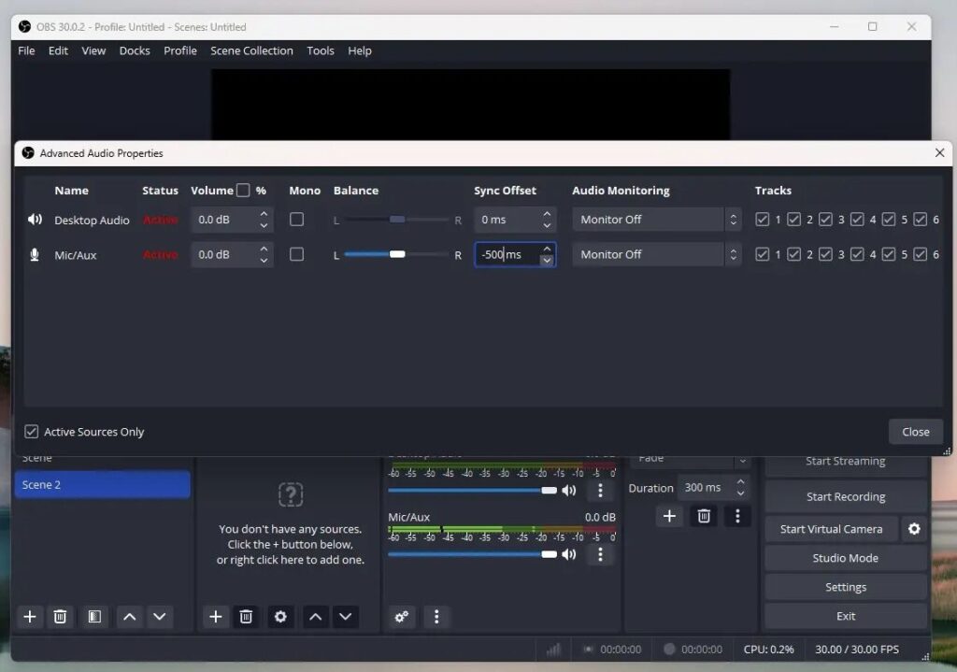Mute Desktop Audio via speaker icon in properties

(x=35, y=219)
